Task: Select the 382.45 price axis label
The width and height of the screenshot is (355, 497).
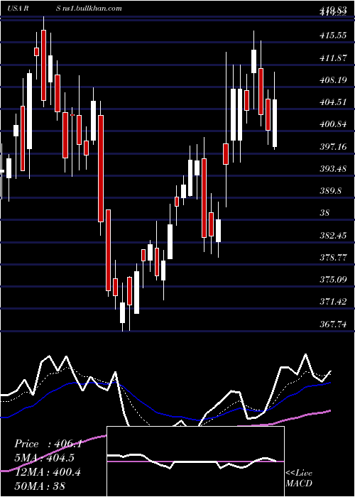Action: 333,236
